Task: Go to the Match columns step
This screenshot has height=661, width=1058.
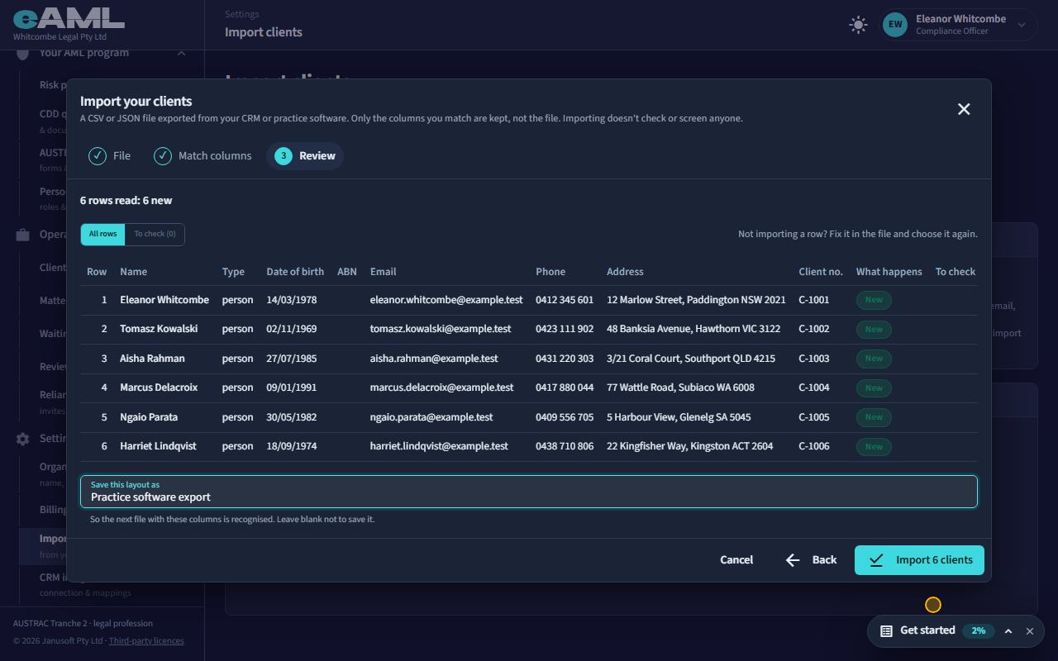Action: (203, 155)
